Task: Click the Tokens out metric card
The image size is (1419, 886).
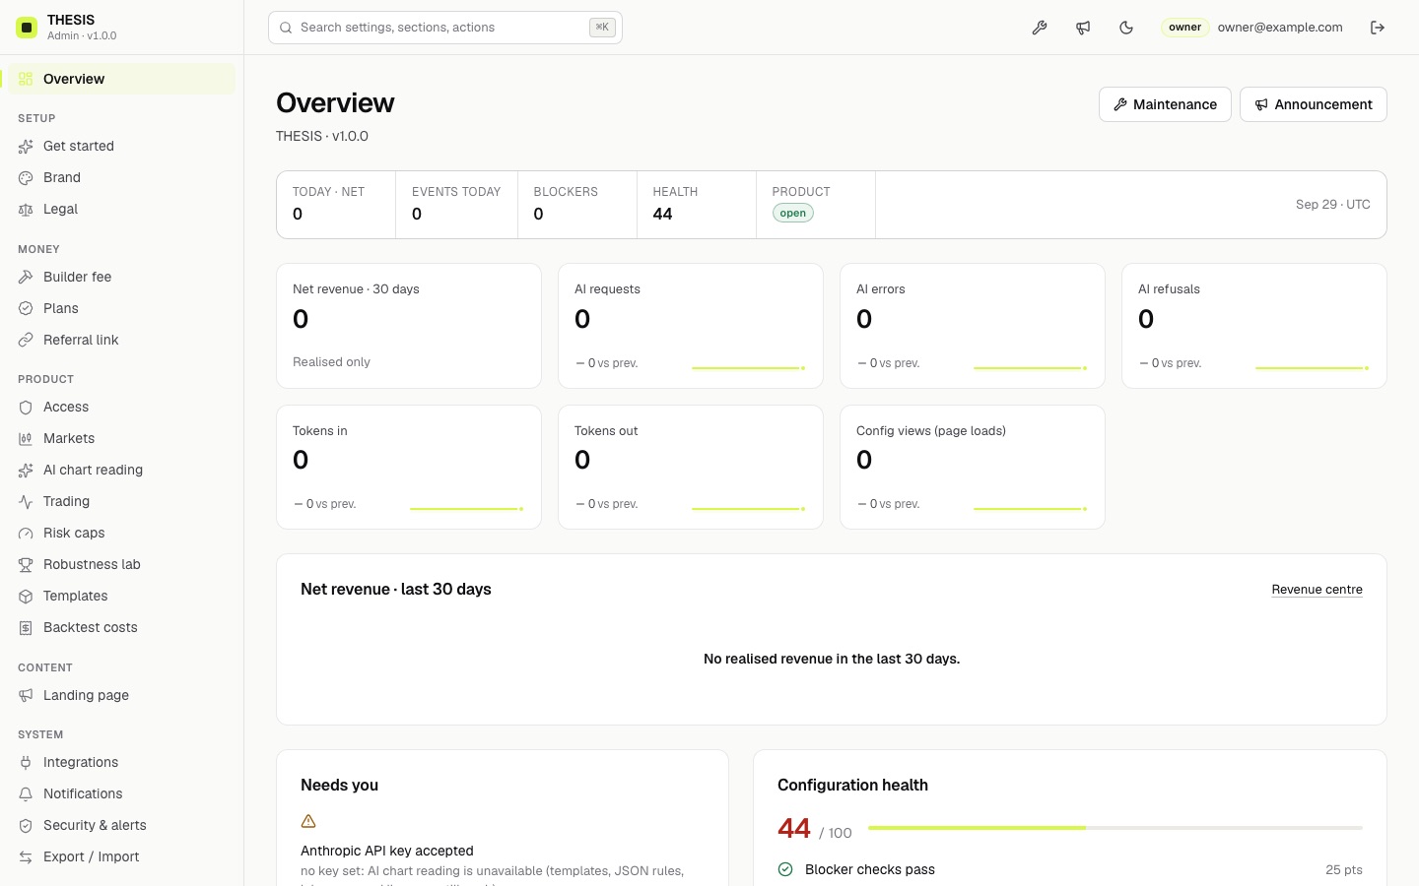Action: [x=691, y=467]
